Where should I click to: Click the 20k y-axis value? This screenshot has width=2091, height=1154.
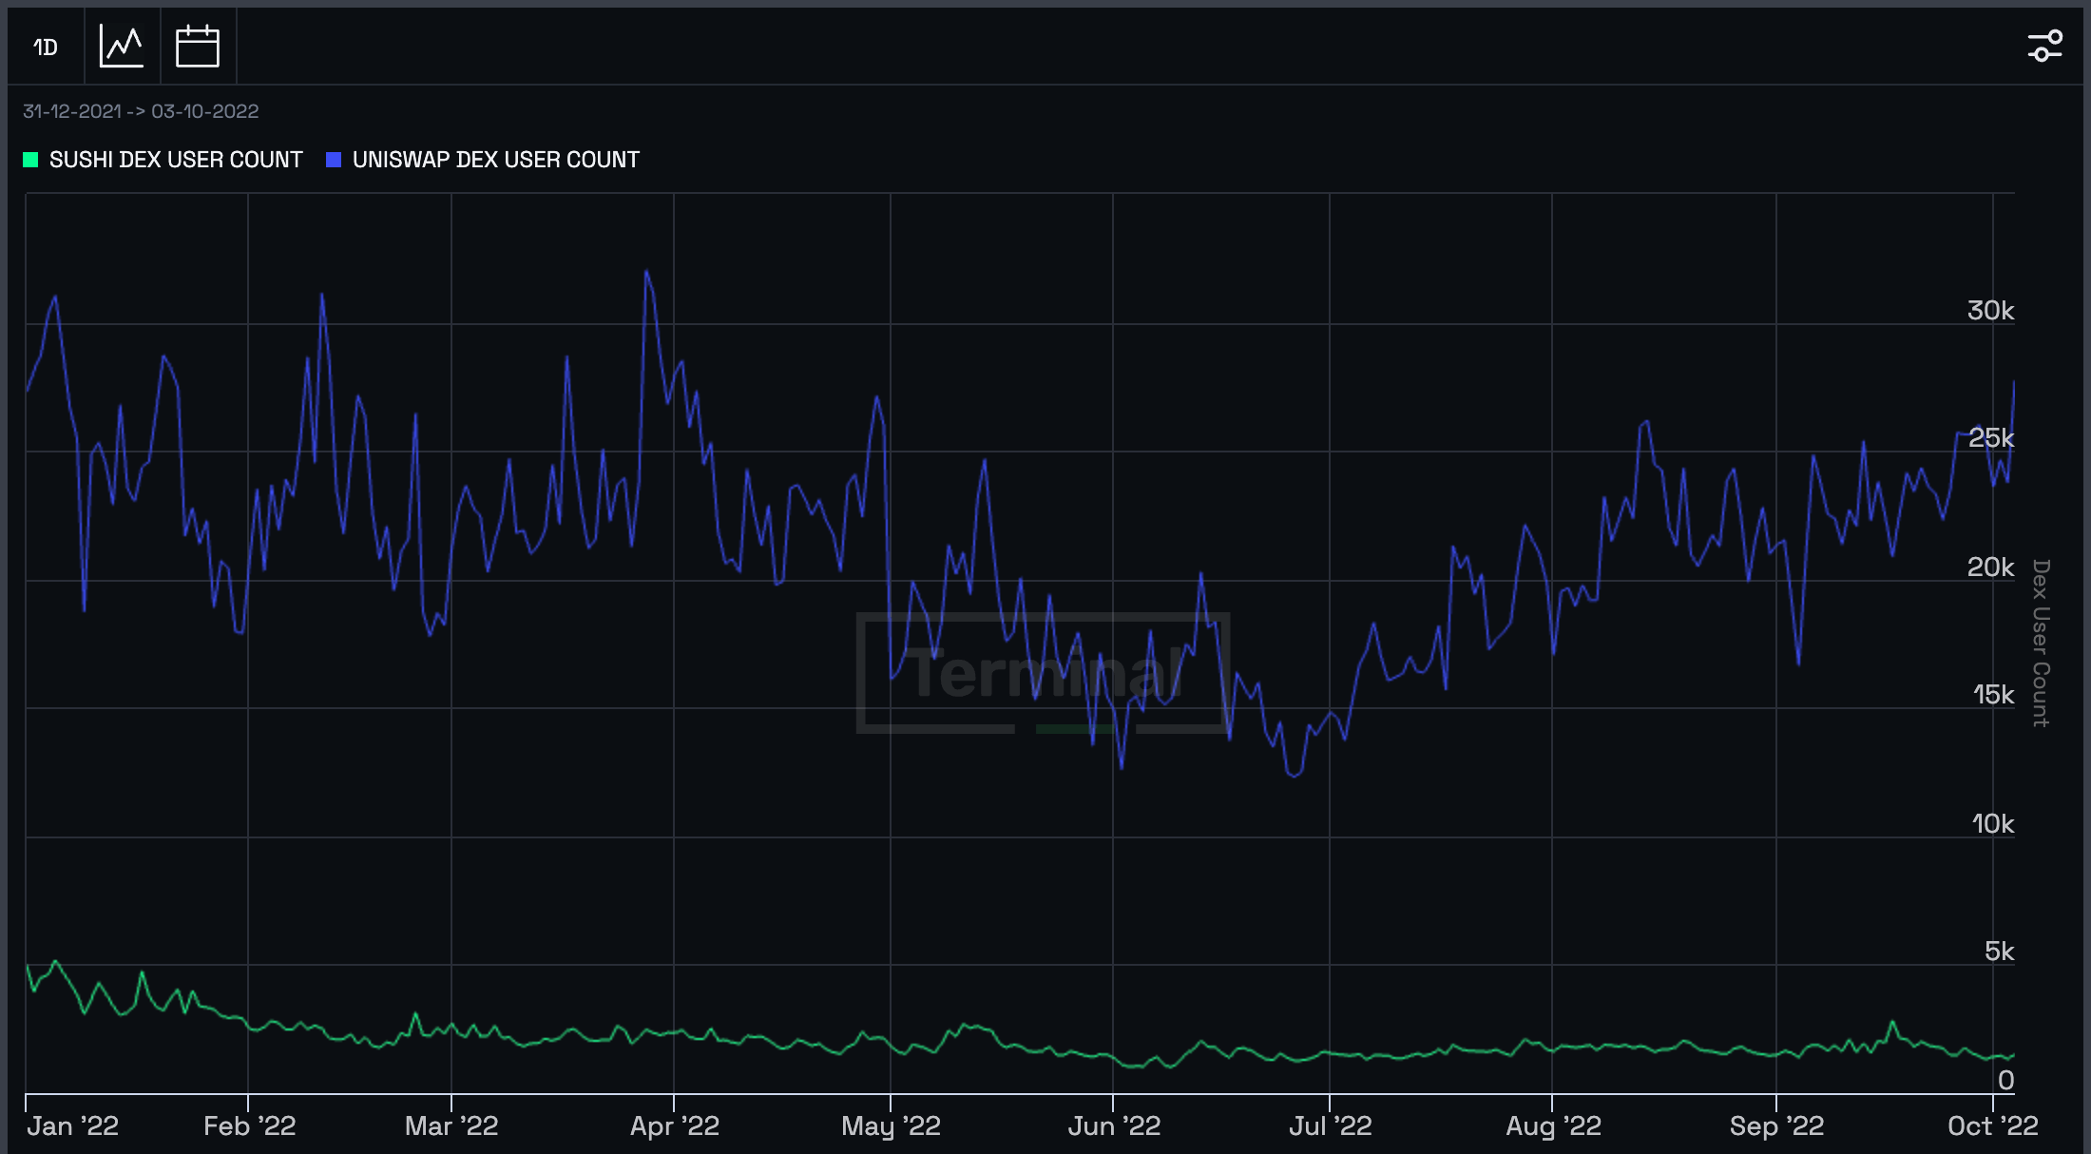tap(1990, 567)
